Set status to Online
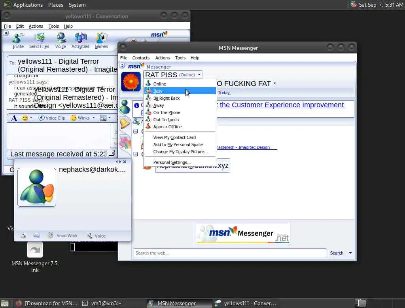 180,84
